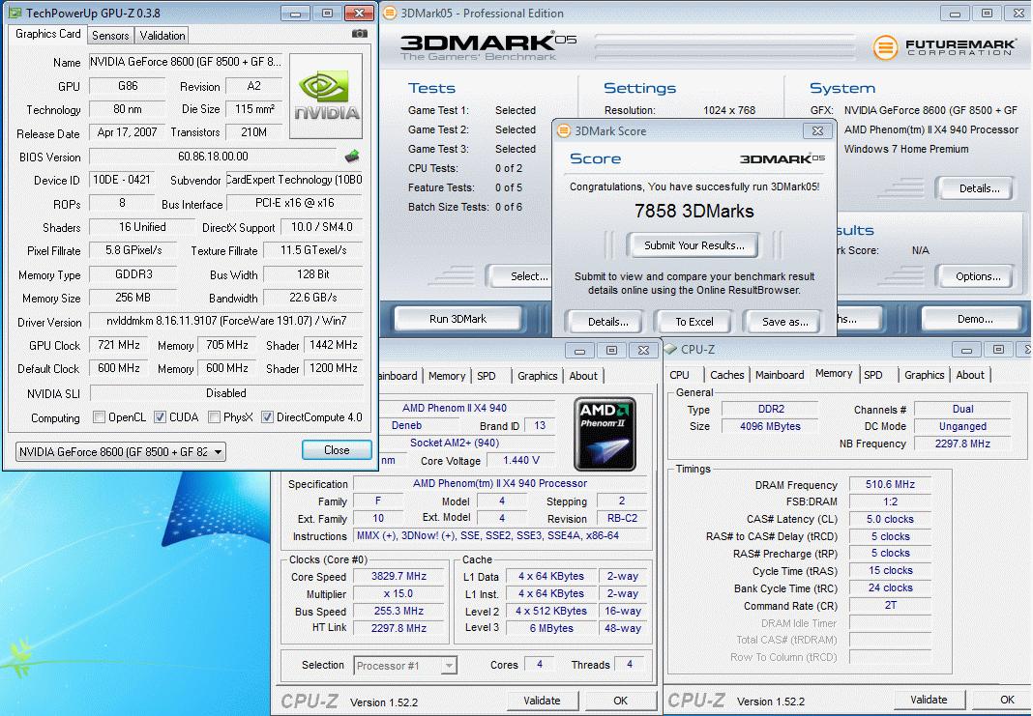The height and width of the screenshot is (716, 1033).
Task: Click Core Speed value 3829.7 MHz
Action: (398, 576)
